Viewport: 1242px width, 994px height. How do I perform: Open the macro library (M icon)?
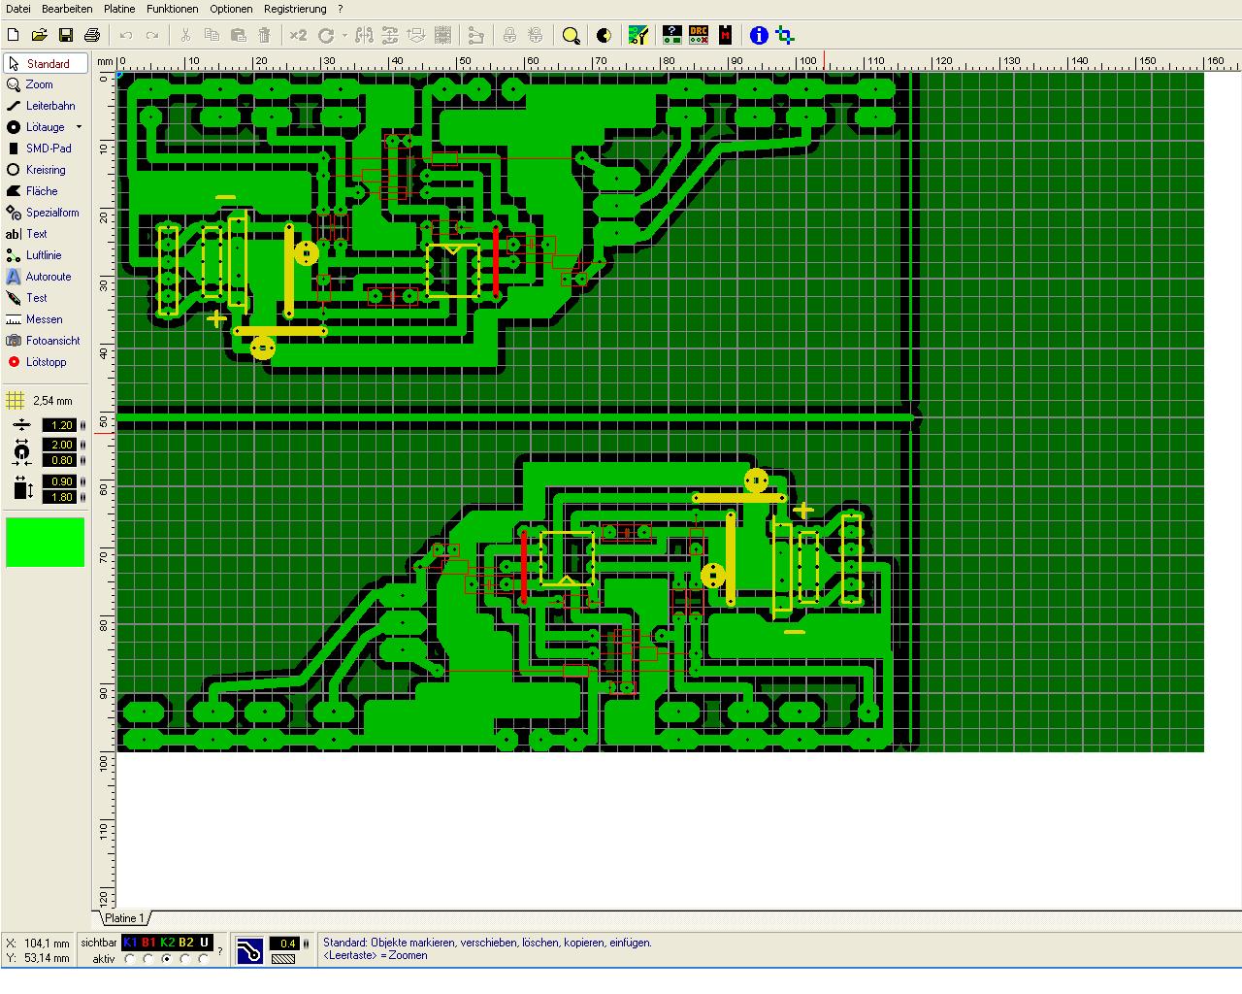click(725, 35)
